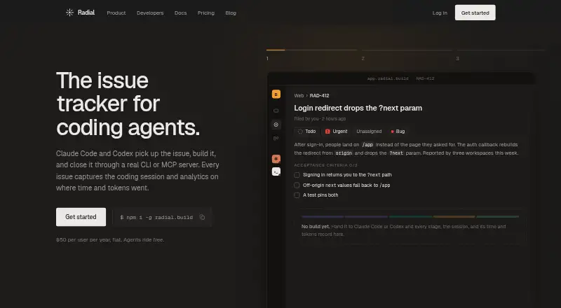Open the Unassigned assignee dropdown
This screenshot has width=561, height=308.
(369, 132)
